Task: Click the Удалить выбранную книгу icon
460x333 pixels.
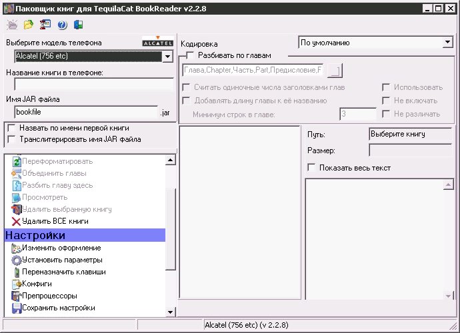Action: [17, 210]
